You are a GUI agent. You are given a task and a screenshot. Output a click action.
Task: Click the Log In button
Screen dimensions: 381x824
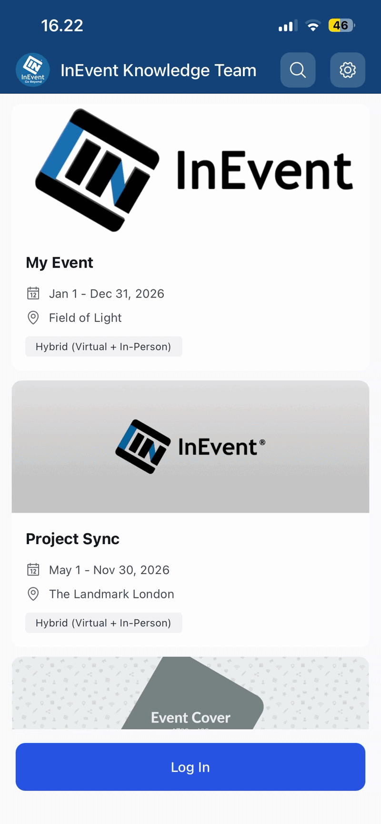190,767
